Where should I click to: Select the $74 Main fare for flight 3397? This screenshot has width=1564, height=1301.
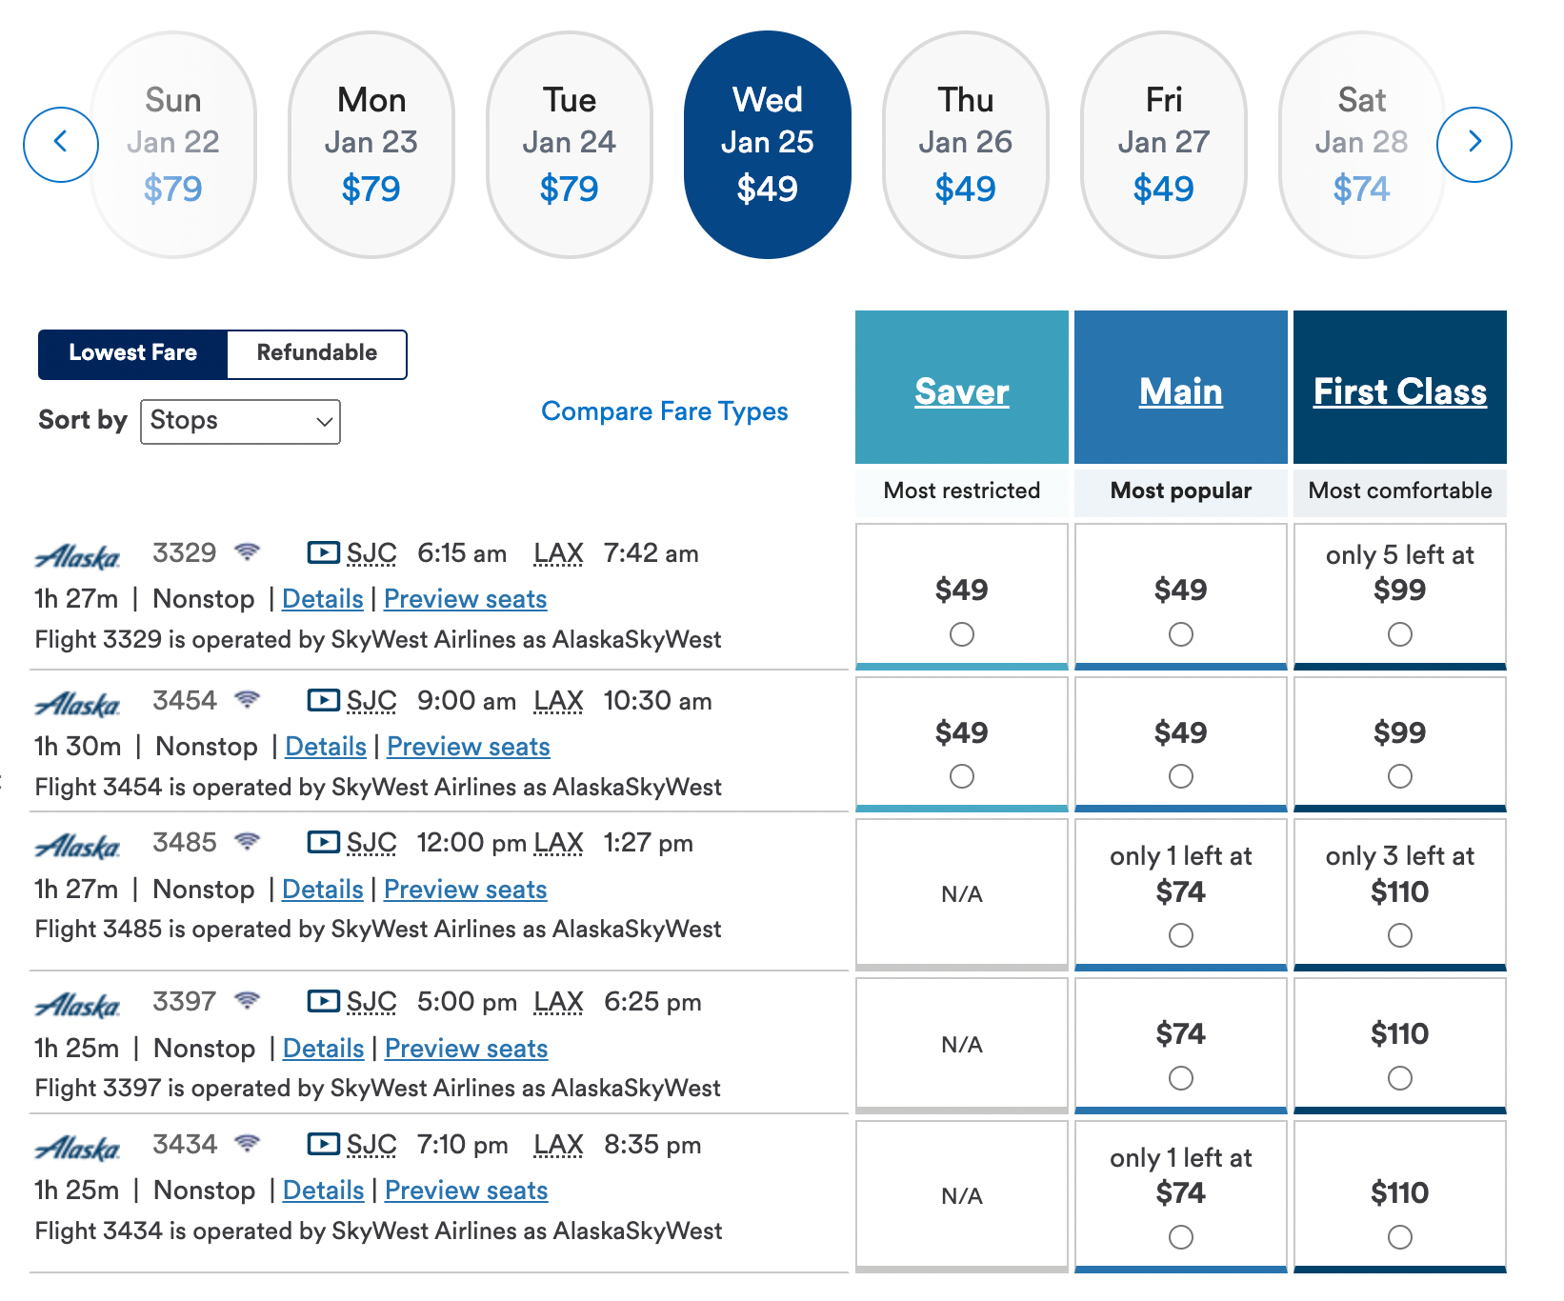click(1181, 1078)
